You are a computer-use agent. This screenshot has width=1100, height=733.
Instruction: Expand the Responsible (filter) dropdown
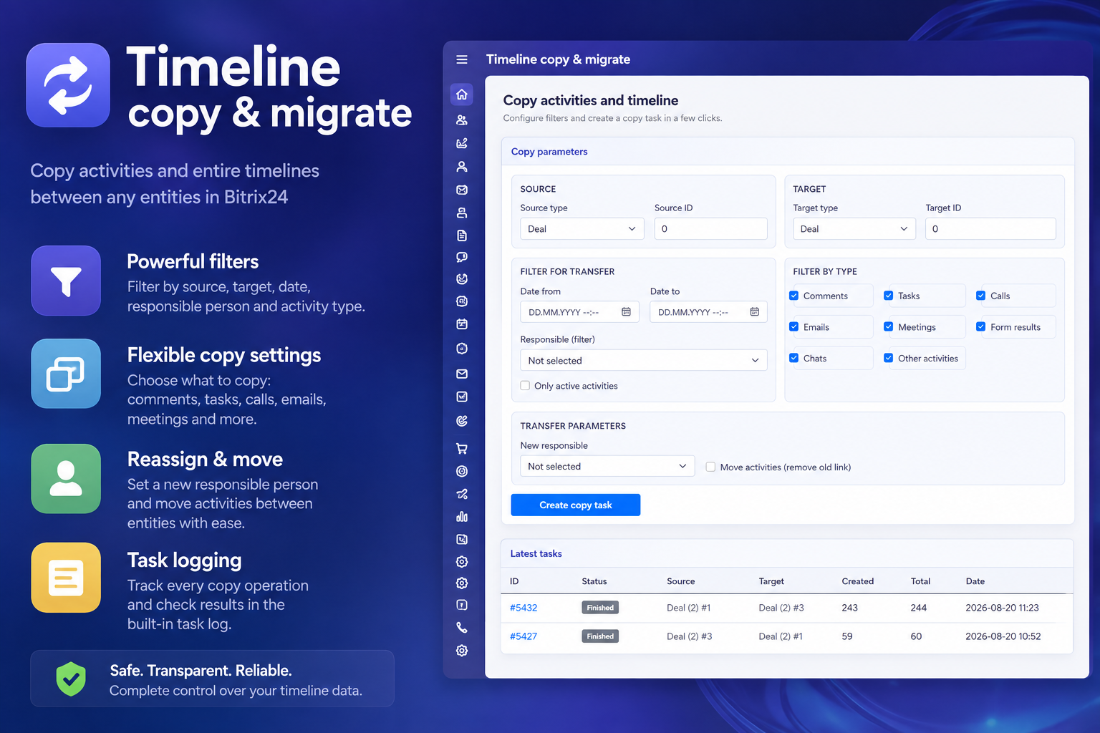pyautogui.click(x=643, y=360)
